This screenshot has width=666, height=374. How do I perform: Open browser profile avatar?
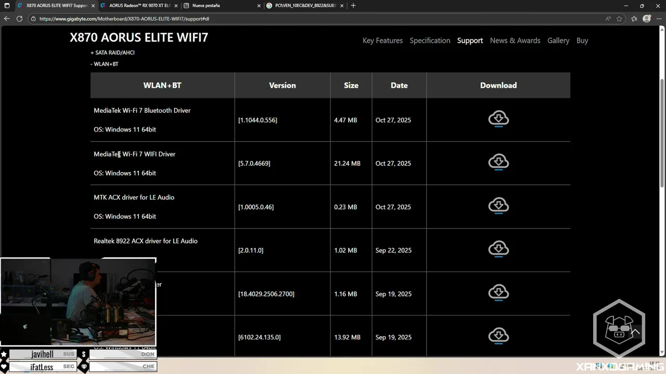(647, 18)
